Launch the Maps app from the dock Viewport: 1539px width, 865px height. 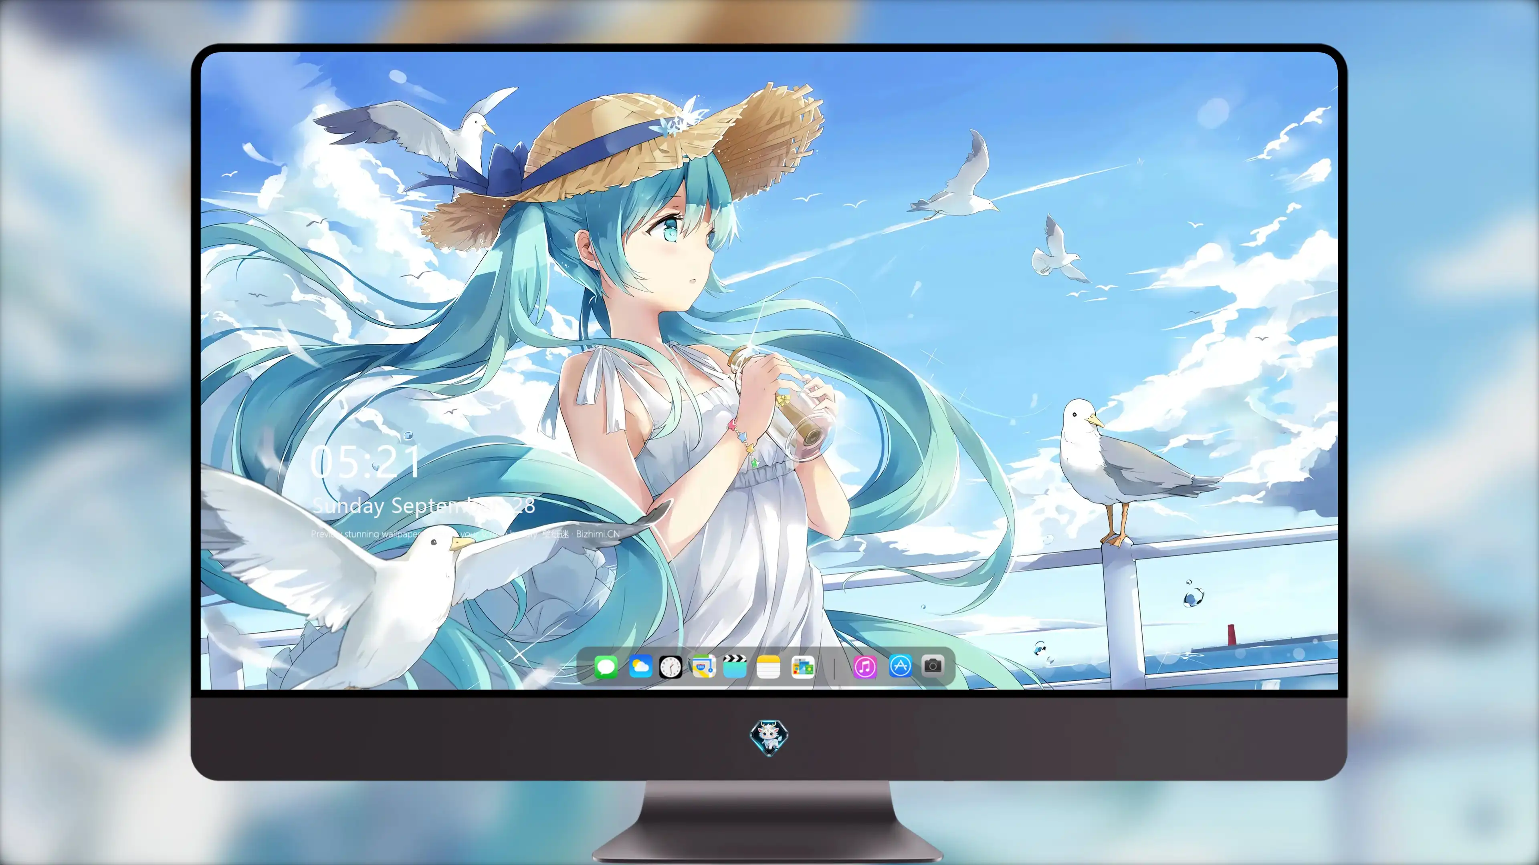click(703, 666)
